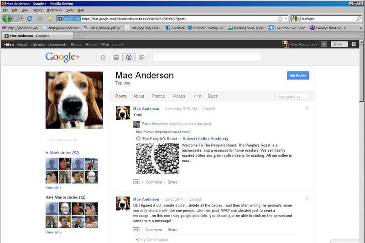Viewport: 365px width, 243px height.
Task: Open the Bookmarks menu in Firefox
Action: pos(54,10)
